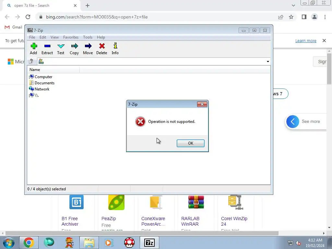Open Chrome tab search chevron
This screenshot has width=332, height=249.
click(293, 6)
